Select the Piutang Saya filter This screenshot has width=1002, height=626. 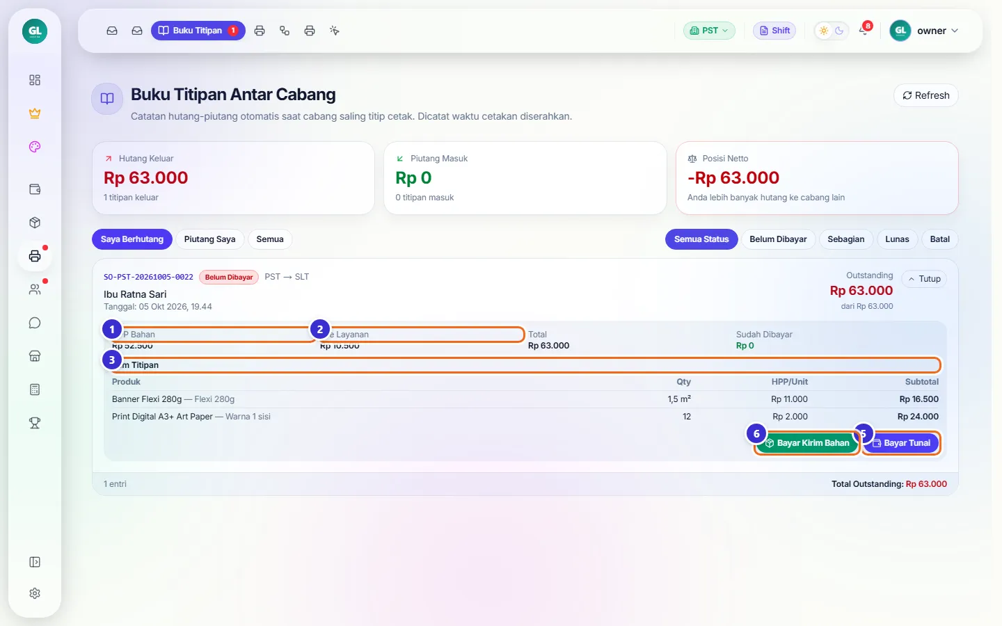pyautogui.click(x=209, y=239)
